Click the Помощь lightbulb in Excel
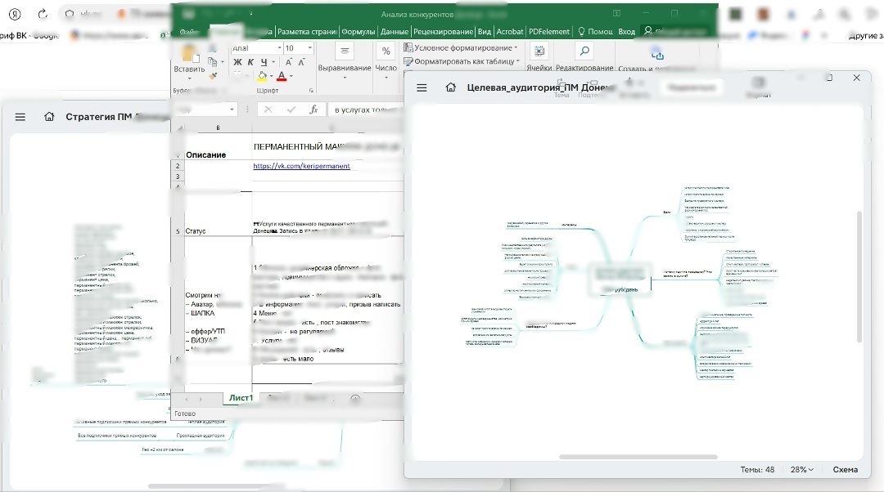The height and width of the screenshot is (492, 884). pyautogui.click(x=595, y=32)
